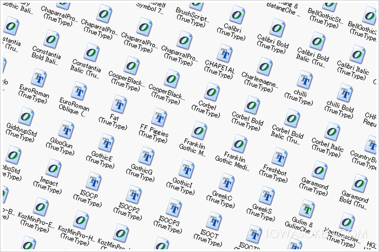379x252 pixels.
Task: Select the Corbel Bold Italic font icon
Action: click(292, 118)
